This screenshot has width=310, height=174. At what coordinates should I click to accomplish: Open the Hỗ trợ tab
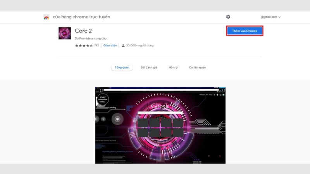point(173,67)
